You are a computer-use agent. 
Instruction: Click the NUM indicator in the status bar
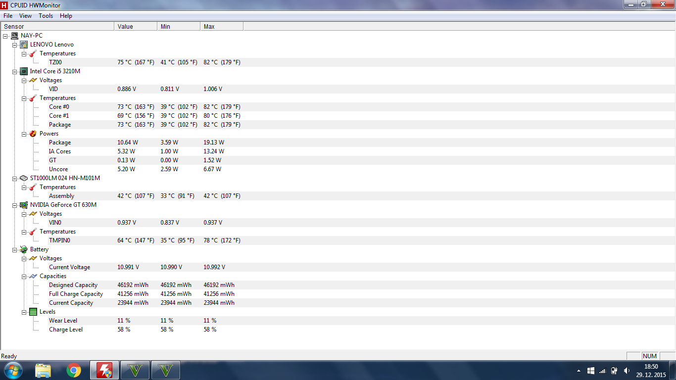(x=650, y=356)
